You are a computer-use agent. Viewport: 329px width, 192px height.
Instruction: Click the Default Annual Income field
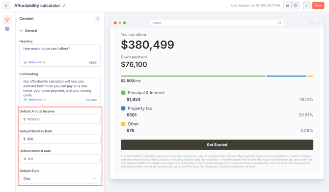(x=60, y=119)
